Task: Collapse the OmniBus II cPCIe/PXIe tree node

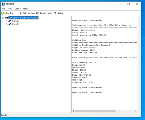Action: 3,18
